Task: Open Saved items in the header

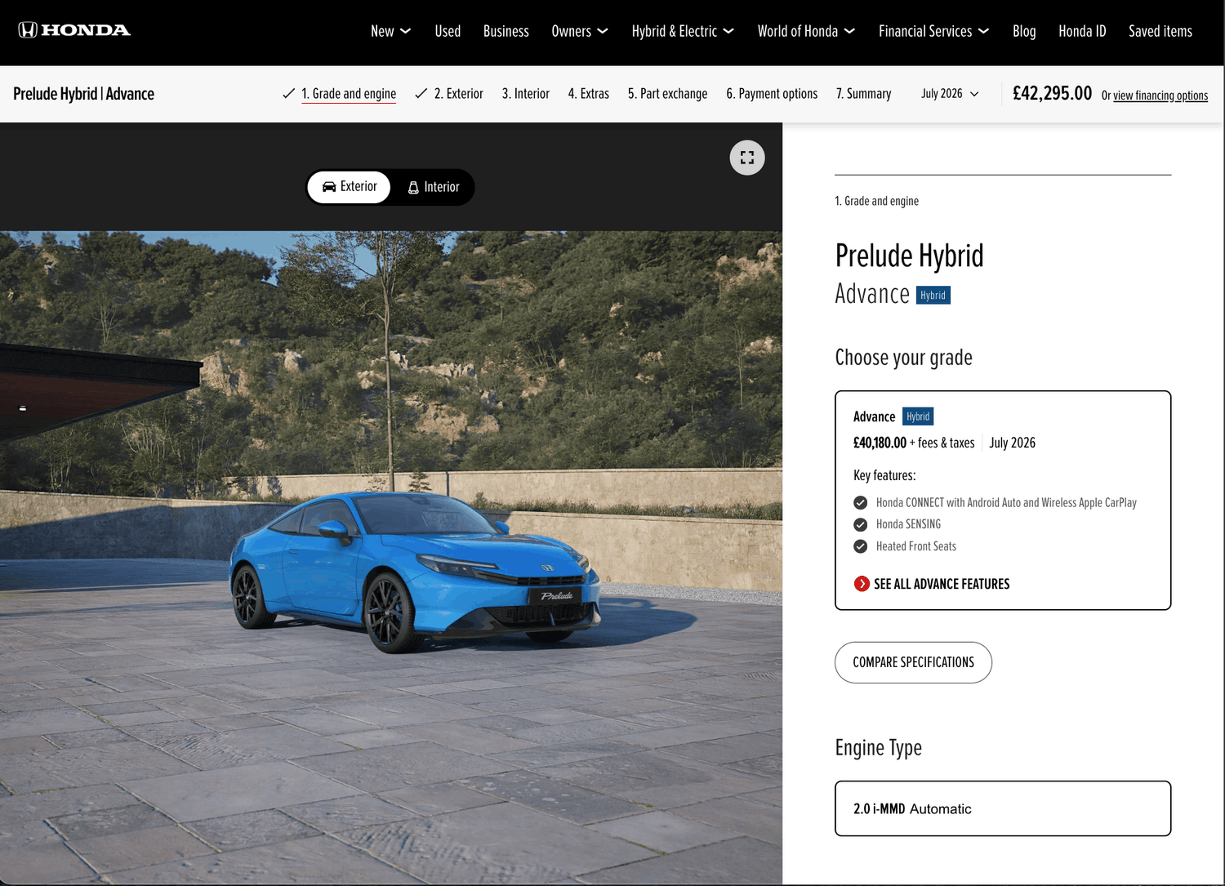Action: [1160, 31]
